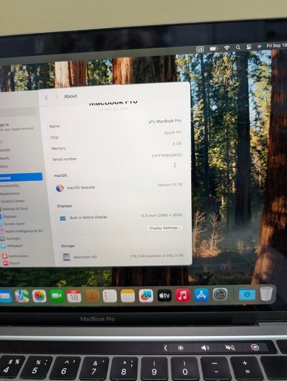This screenshot has width=287, height=381.
Task: Click the settings sidebar search field
Action: click(18, 112)
